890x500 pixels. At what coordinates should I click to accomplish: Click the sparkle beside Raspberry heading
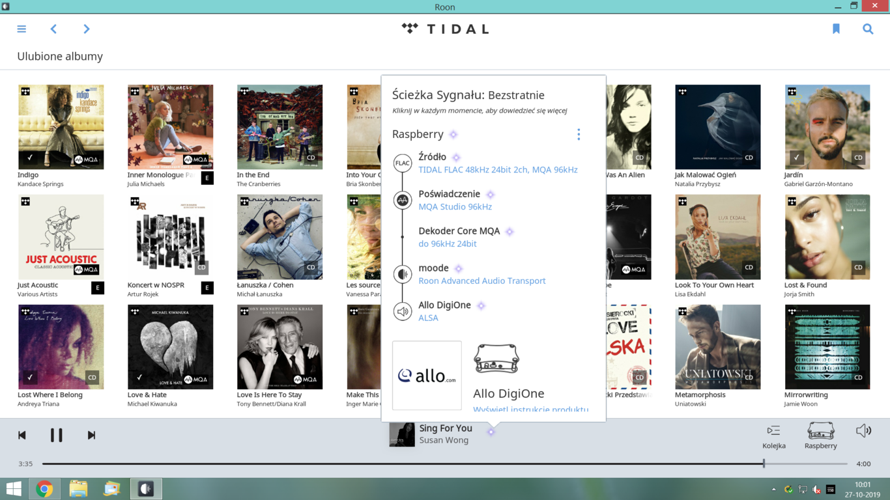click(453, 134)
